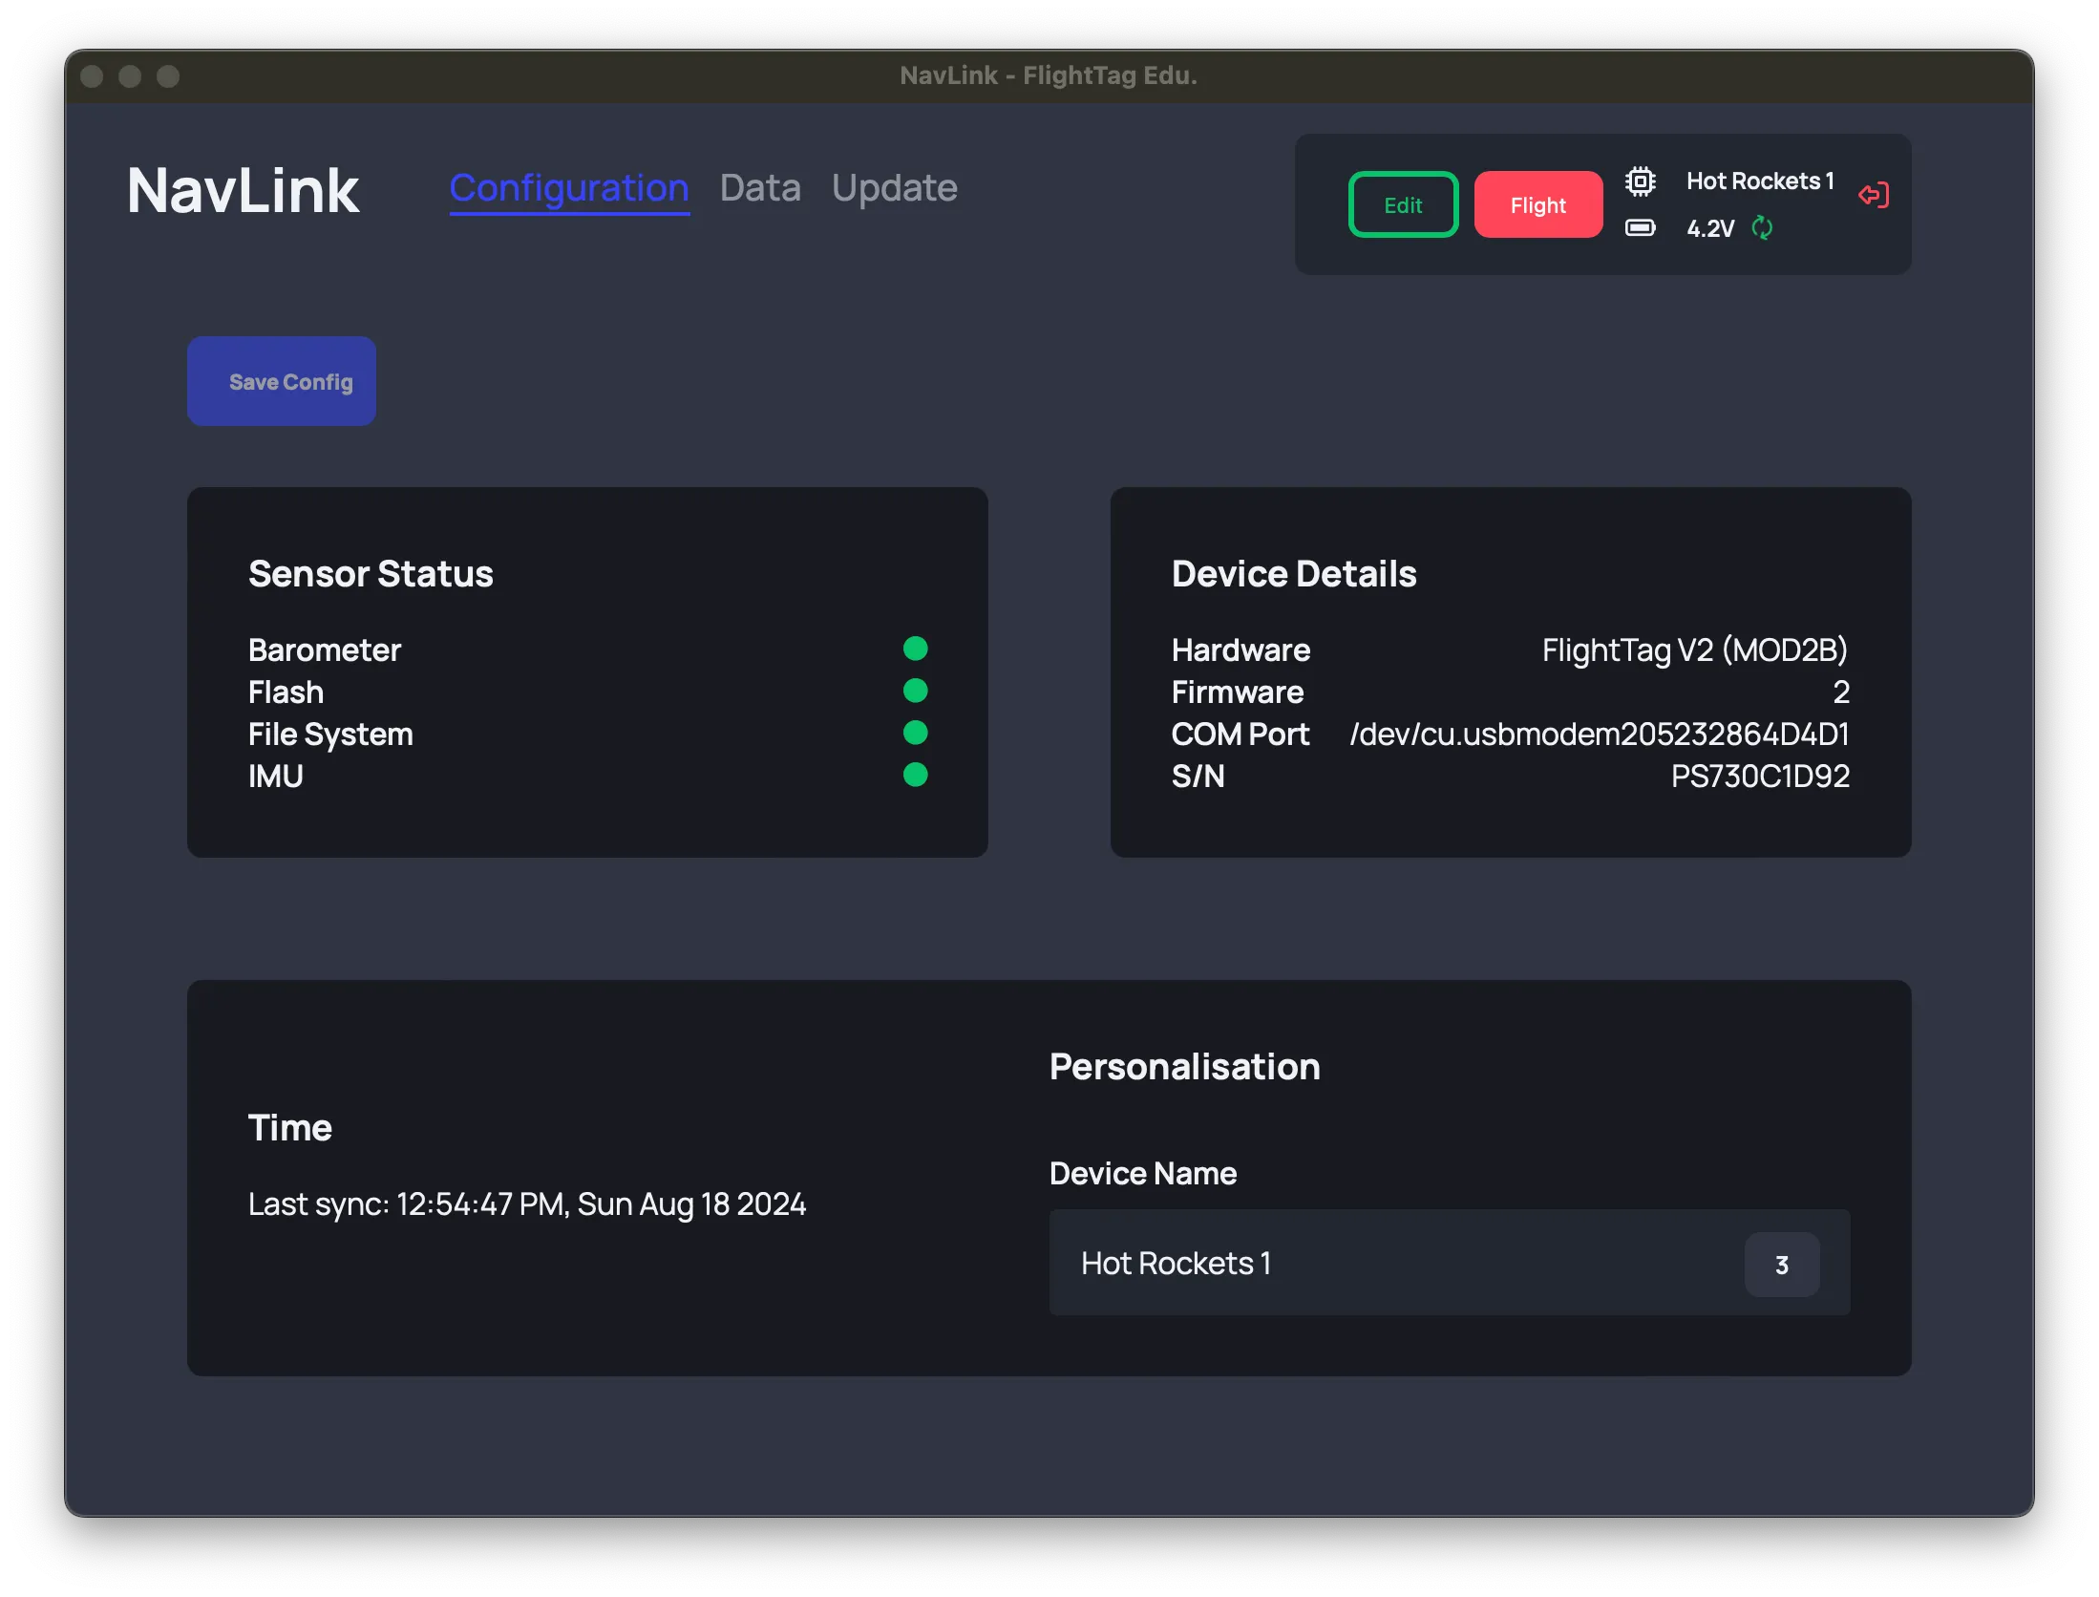Click the battery icon next to 4.2V
2099x1597 pixels.
(x=1641, y=228)
